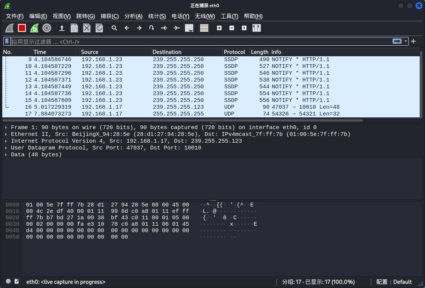
Task: Open the 文件(F) menu
Action: 15,16
